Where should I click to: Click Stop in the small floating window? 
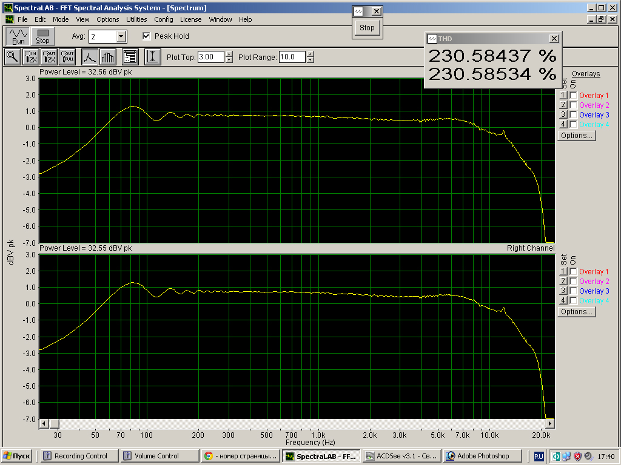click(x=367, y=27)
